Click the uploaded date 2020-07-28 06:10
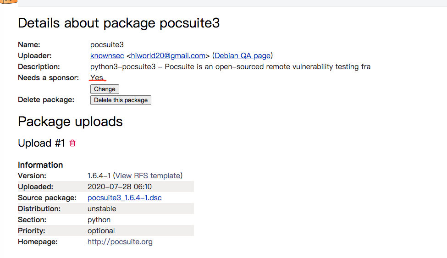 click(x=120, y=187)
